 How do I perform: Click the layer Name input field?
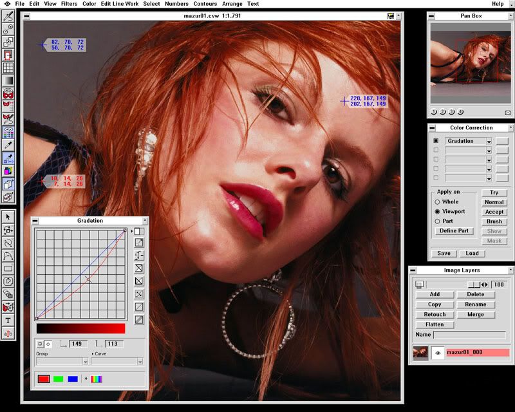point(469,335)
